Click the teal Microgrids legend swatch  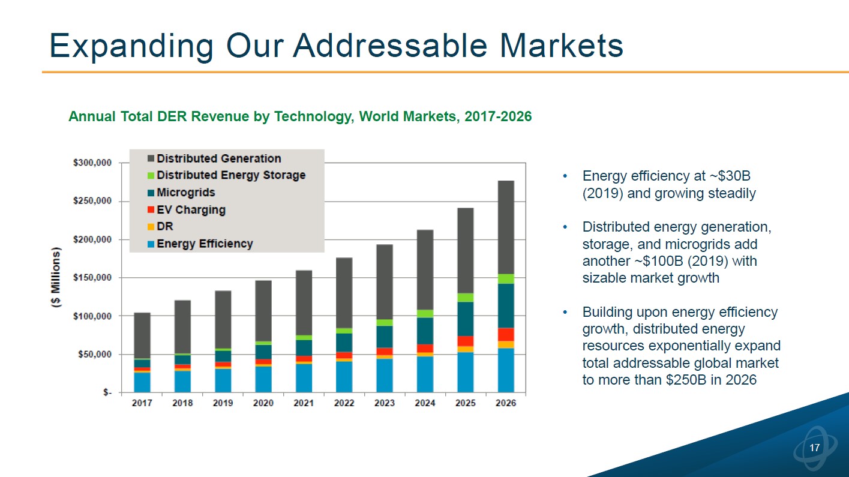[151, 193]
